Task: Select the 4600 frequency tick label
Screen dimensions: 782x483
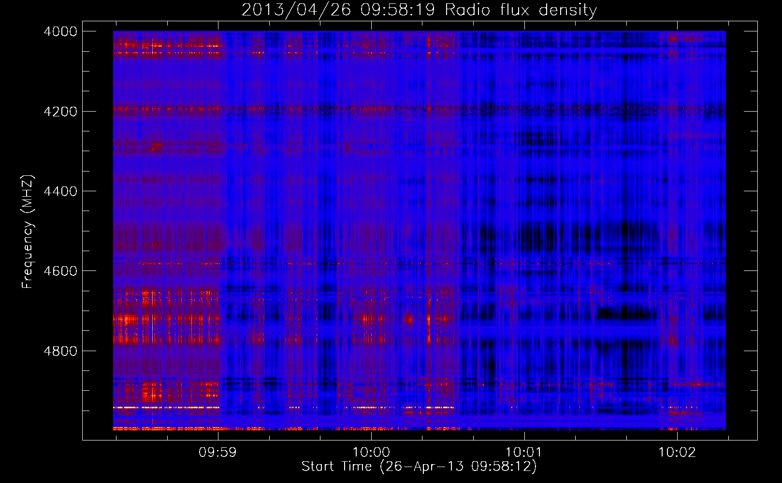Action: (60, 271)
